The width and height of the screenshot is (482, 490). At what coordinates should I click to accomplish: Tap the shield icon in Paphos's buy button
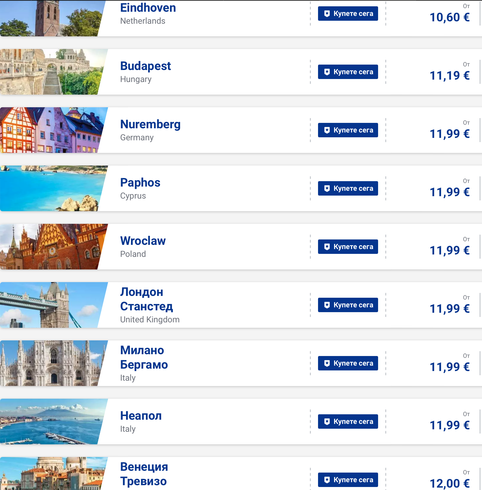click(327, 188)
